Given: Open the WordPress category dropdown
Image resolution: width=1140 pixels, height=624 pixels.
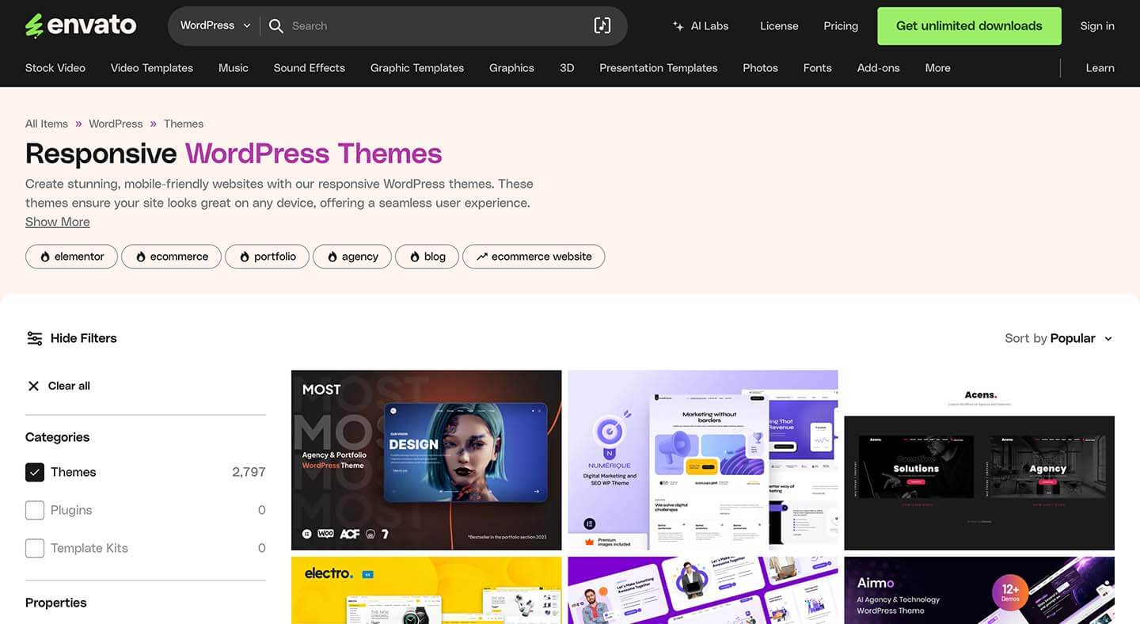Looking at the screenshot, I should [x=215, y=25].
